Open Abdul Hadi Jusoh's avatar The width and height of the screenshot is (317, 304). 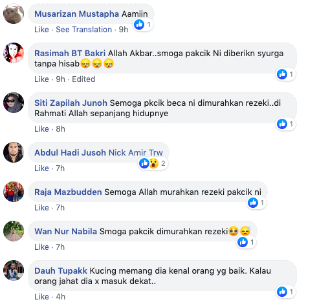click(x=14, y=152)
